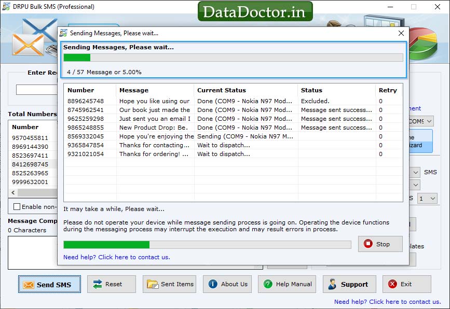Click the progress bar beside Stop button
Screen dimensions: 450x309
click(x=207, y=245)
